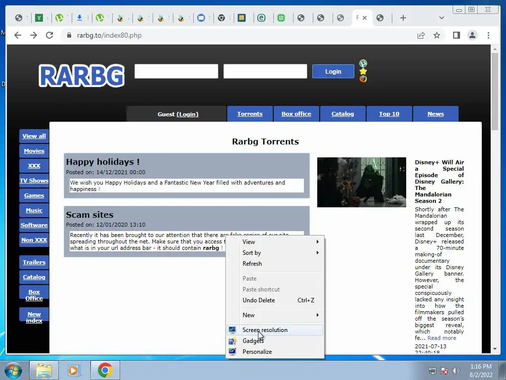Choose Refresh in the context menu
Screen dimensions: 506x380
click(275, 264)
